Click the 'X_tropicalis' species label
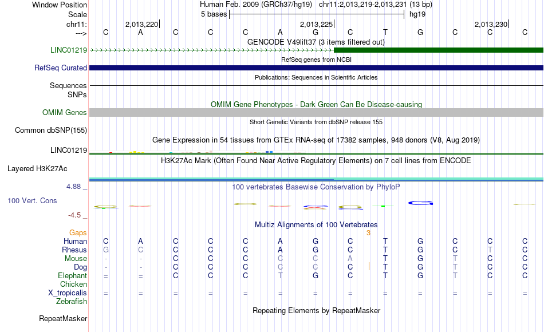The image size is (544, 332). [68, 293]
